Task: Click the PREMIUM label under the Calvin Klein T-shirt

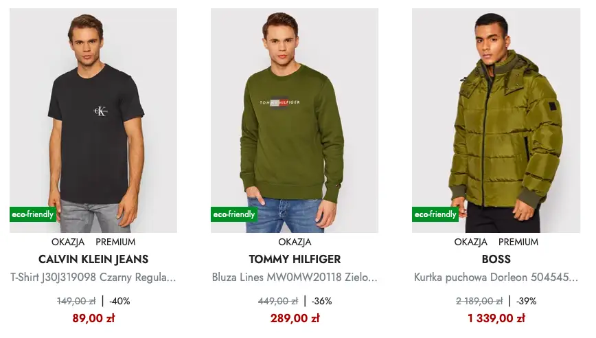Action: [x=115, y=242]
